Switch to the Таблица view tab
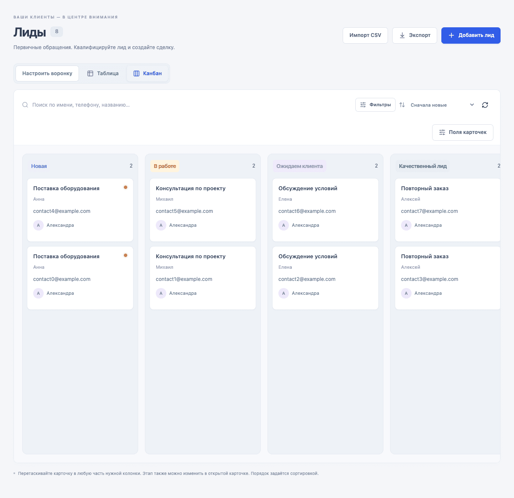This screenshot has height=498, width=514. click(103, 73)
